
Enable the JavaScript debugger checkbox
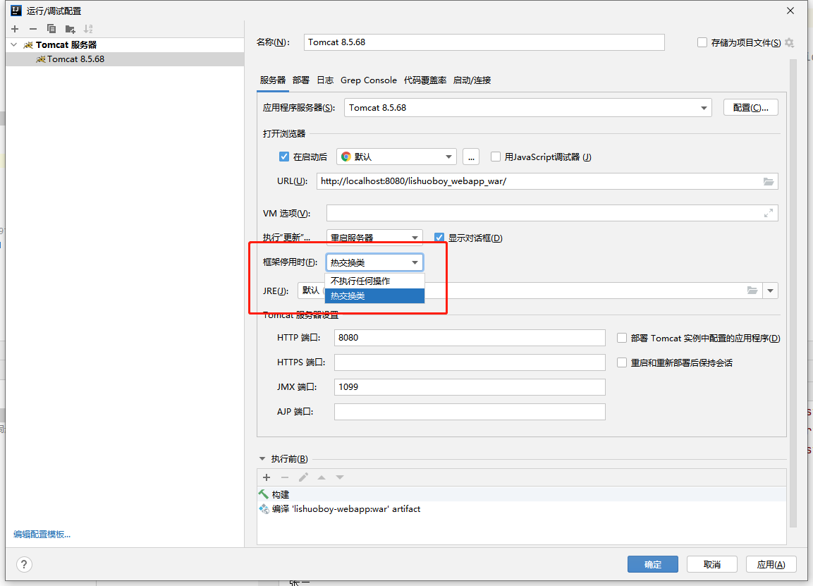(x=496, y=157)
